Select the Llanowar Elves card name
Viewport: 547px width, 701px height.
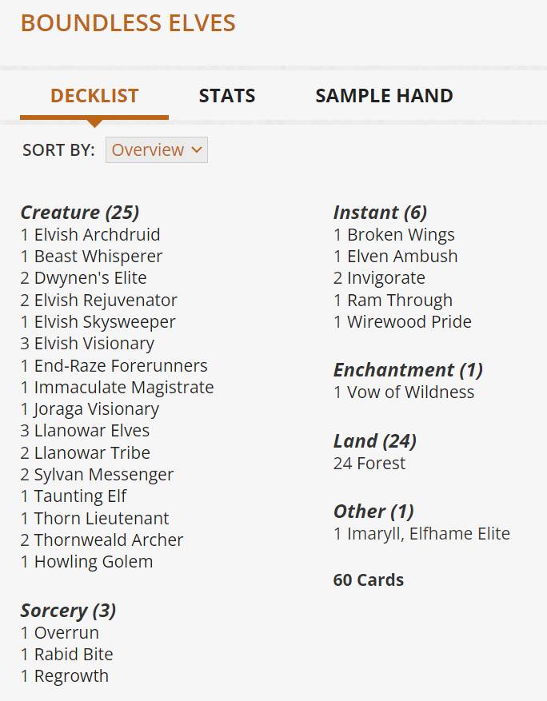(91, 431)
